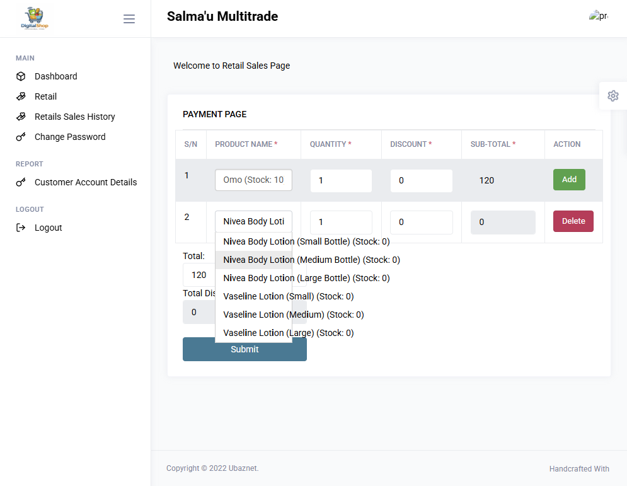This screenshot has height=486, width=627.
Task: Click the profile picture in header
Action: (x=599, y=16)
